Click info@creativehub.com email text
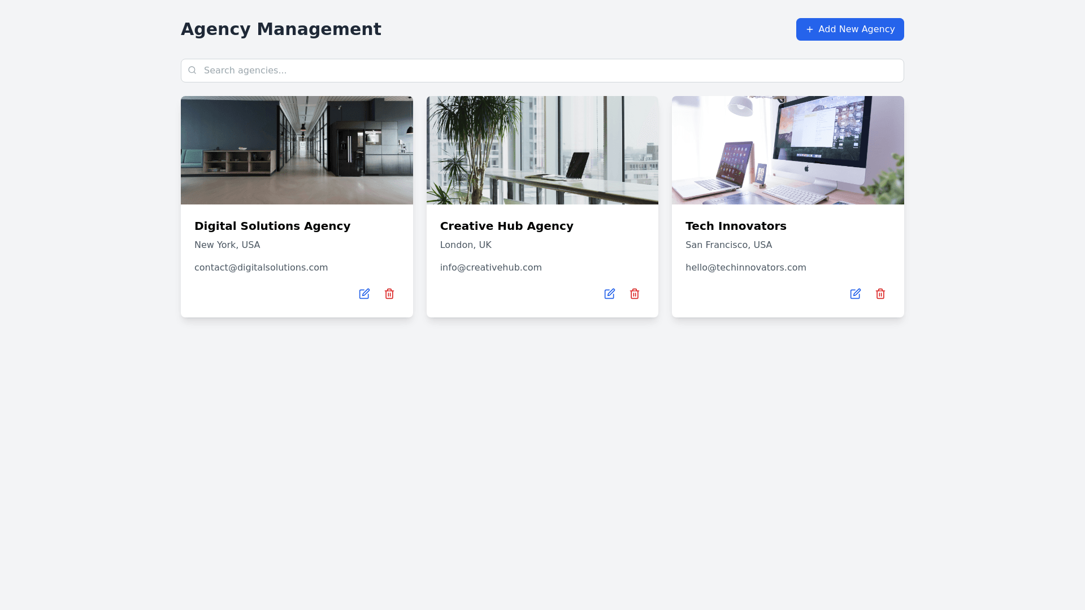This screenshot has width=1085, height=610. (x=491, y=268)
